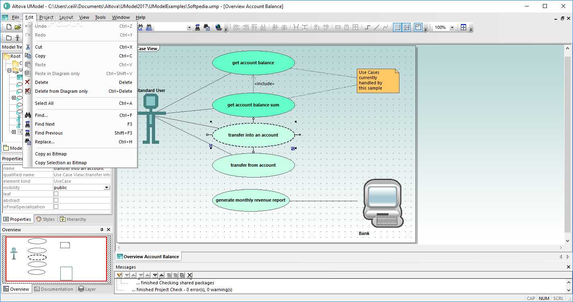Click the Open file folder icon
The width and height of the screenshot is (573, 302).
(x=18, y=27)
